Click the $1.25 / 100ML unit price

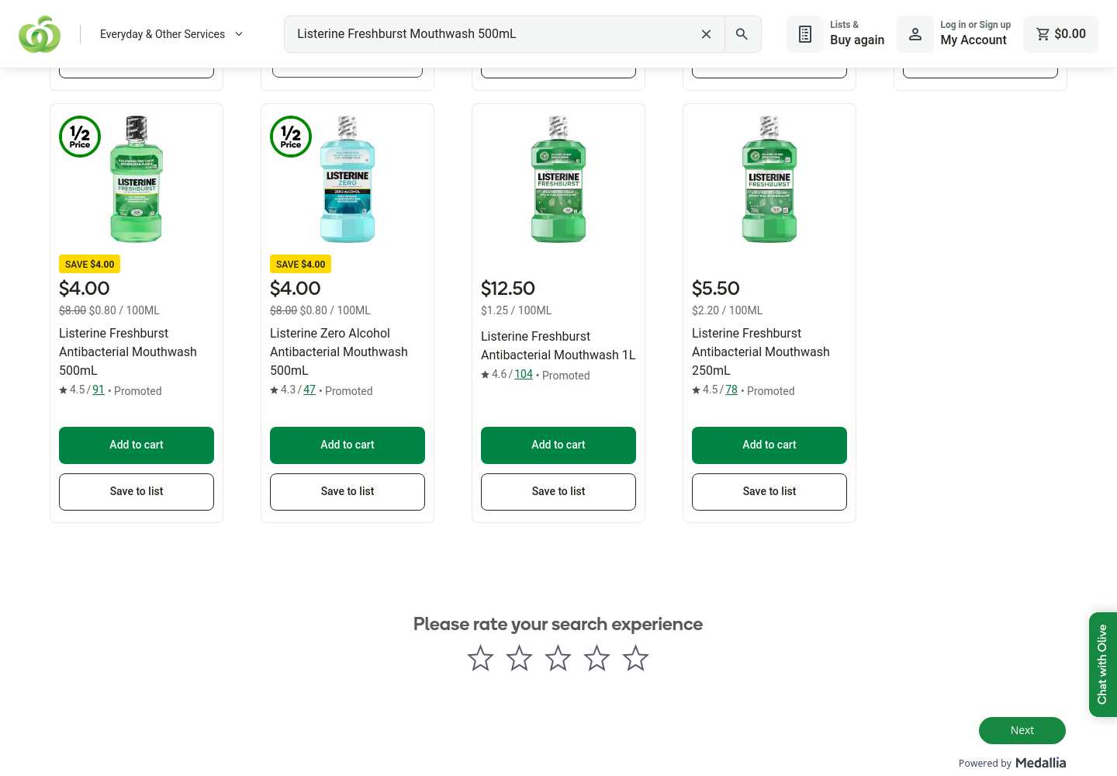coord(517,310)
